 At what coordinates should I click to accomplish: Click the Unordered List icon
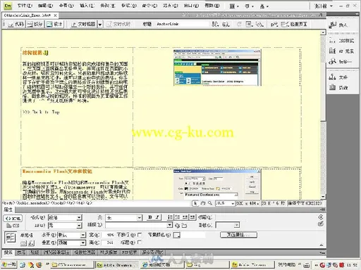click(170, 217)
